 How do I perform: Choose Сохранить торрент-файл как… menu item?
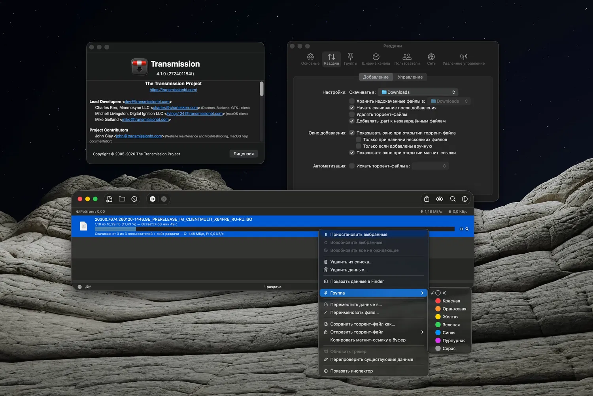(x=374, y=324)
